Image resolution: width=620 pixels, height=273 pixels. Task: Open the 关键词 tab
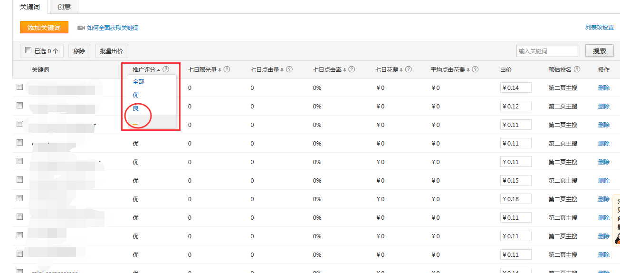(x=30, y=7)
